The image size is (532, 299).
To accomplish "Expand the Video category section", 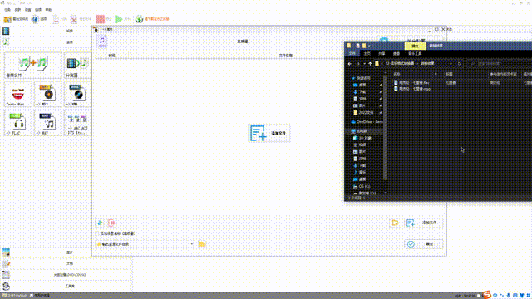I will [46, 31].
